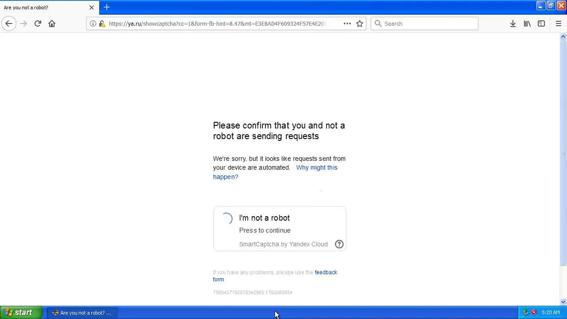567x319 pixels.
Task: Open page actions three-dot menu
Action: point(347,23)
